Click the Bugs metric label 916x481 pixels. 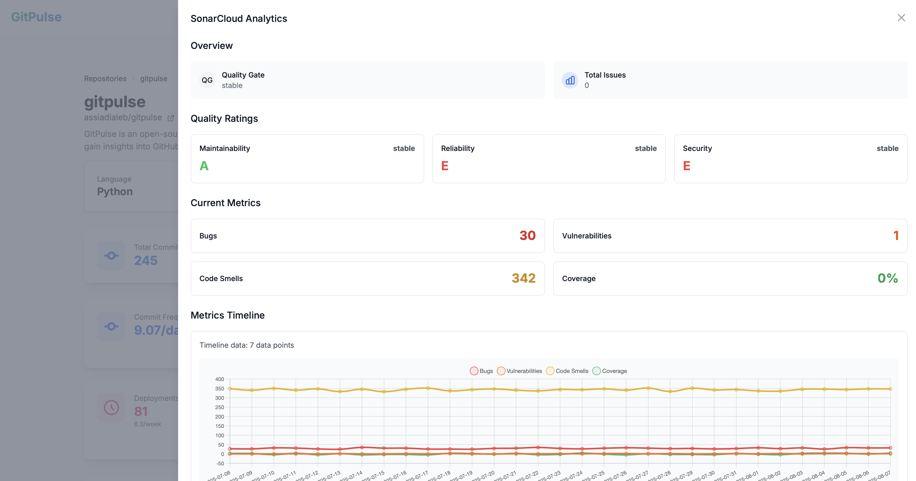pos(208,236)
